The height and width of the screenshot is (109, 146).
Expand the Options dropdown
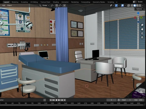click(x=140, y=9)
